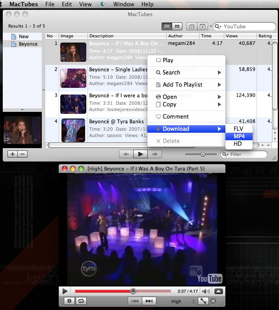Click thumbnail of Tyra Banks video 4
Viewport: 279px width, 310px height.
tap(73, 130)
